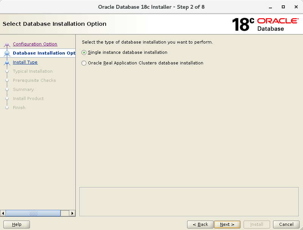Close the installer window

point(296,7)
